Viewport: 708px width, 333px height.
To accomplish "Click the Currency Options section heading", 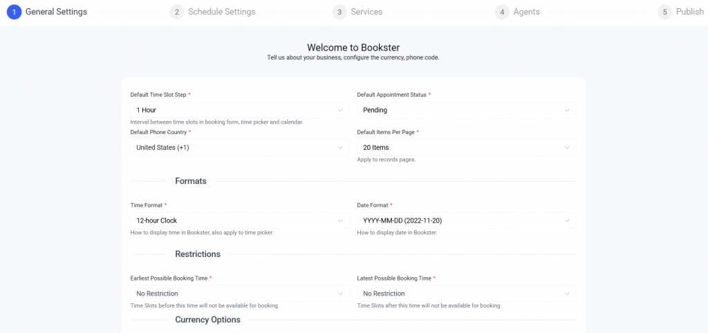I will pyautogui.click(x=207, y=320).
